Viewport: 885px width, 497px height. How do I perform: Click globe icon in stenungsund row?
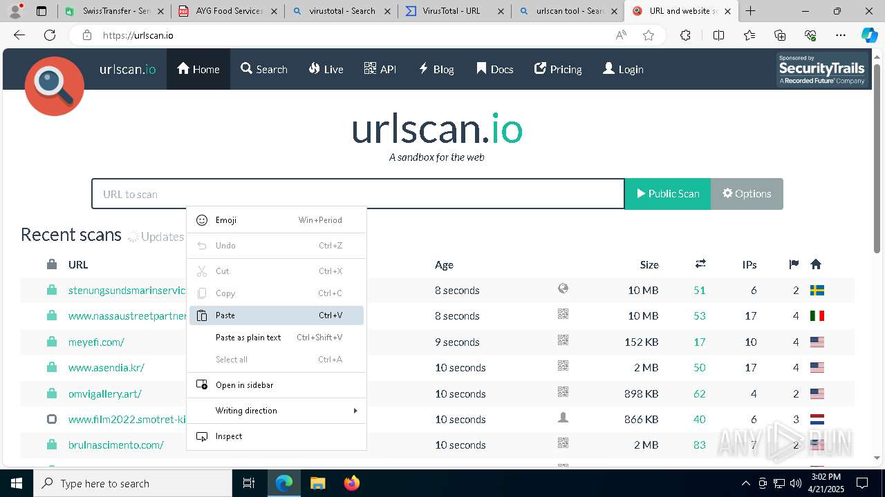(563, 289)
